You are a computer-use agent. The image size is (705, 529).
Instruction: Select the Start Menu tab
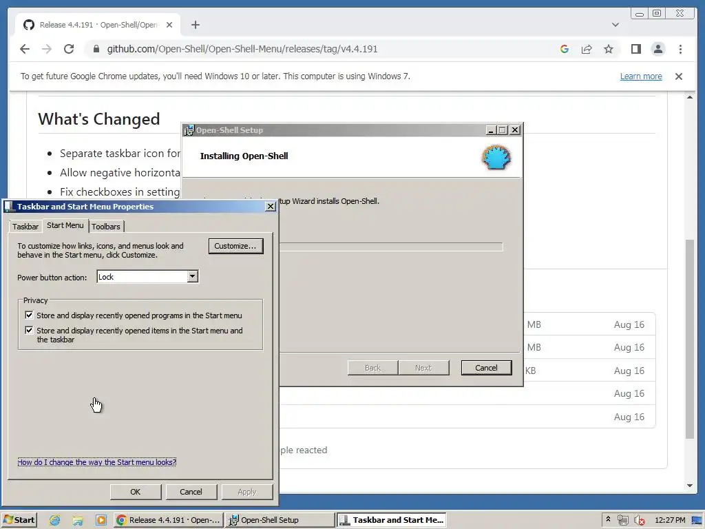click(65, 225)
